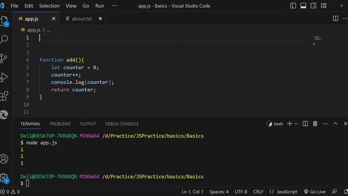Open the hidden menus ellipsis in menu bar
Image resolution: width=348 pixels, height=196 pixels.
tap(115, 6)
